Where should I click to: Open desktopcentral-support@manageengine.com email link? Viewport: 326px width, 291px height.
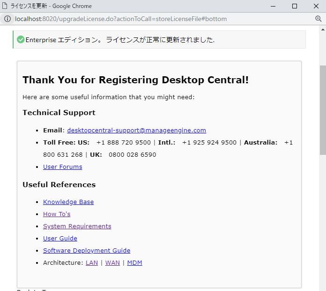(137, 130)
